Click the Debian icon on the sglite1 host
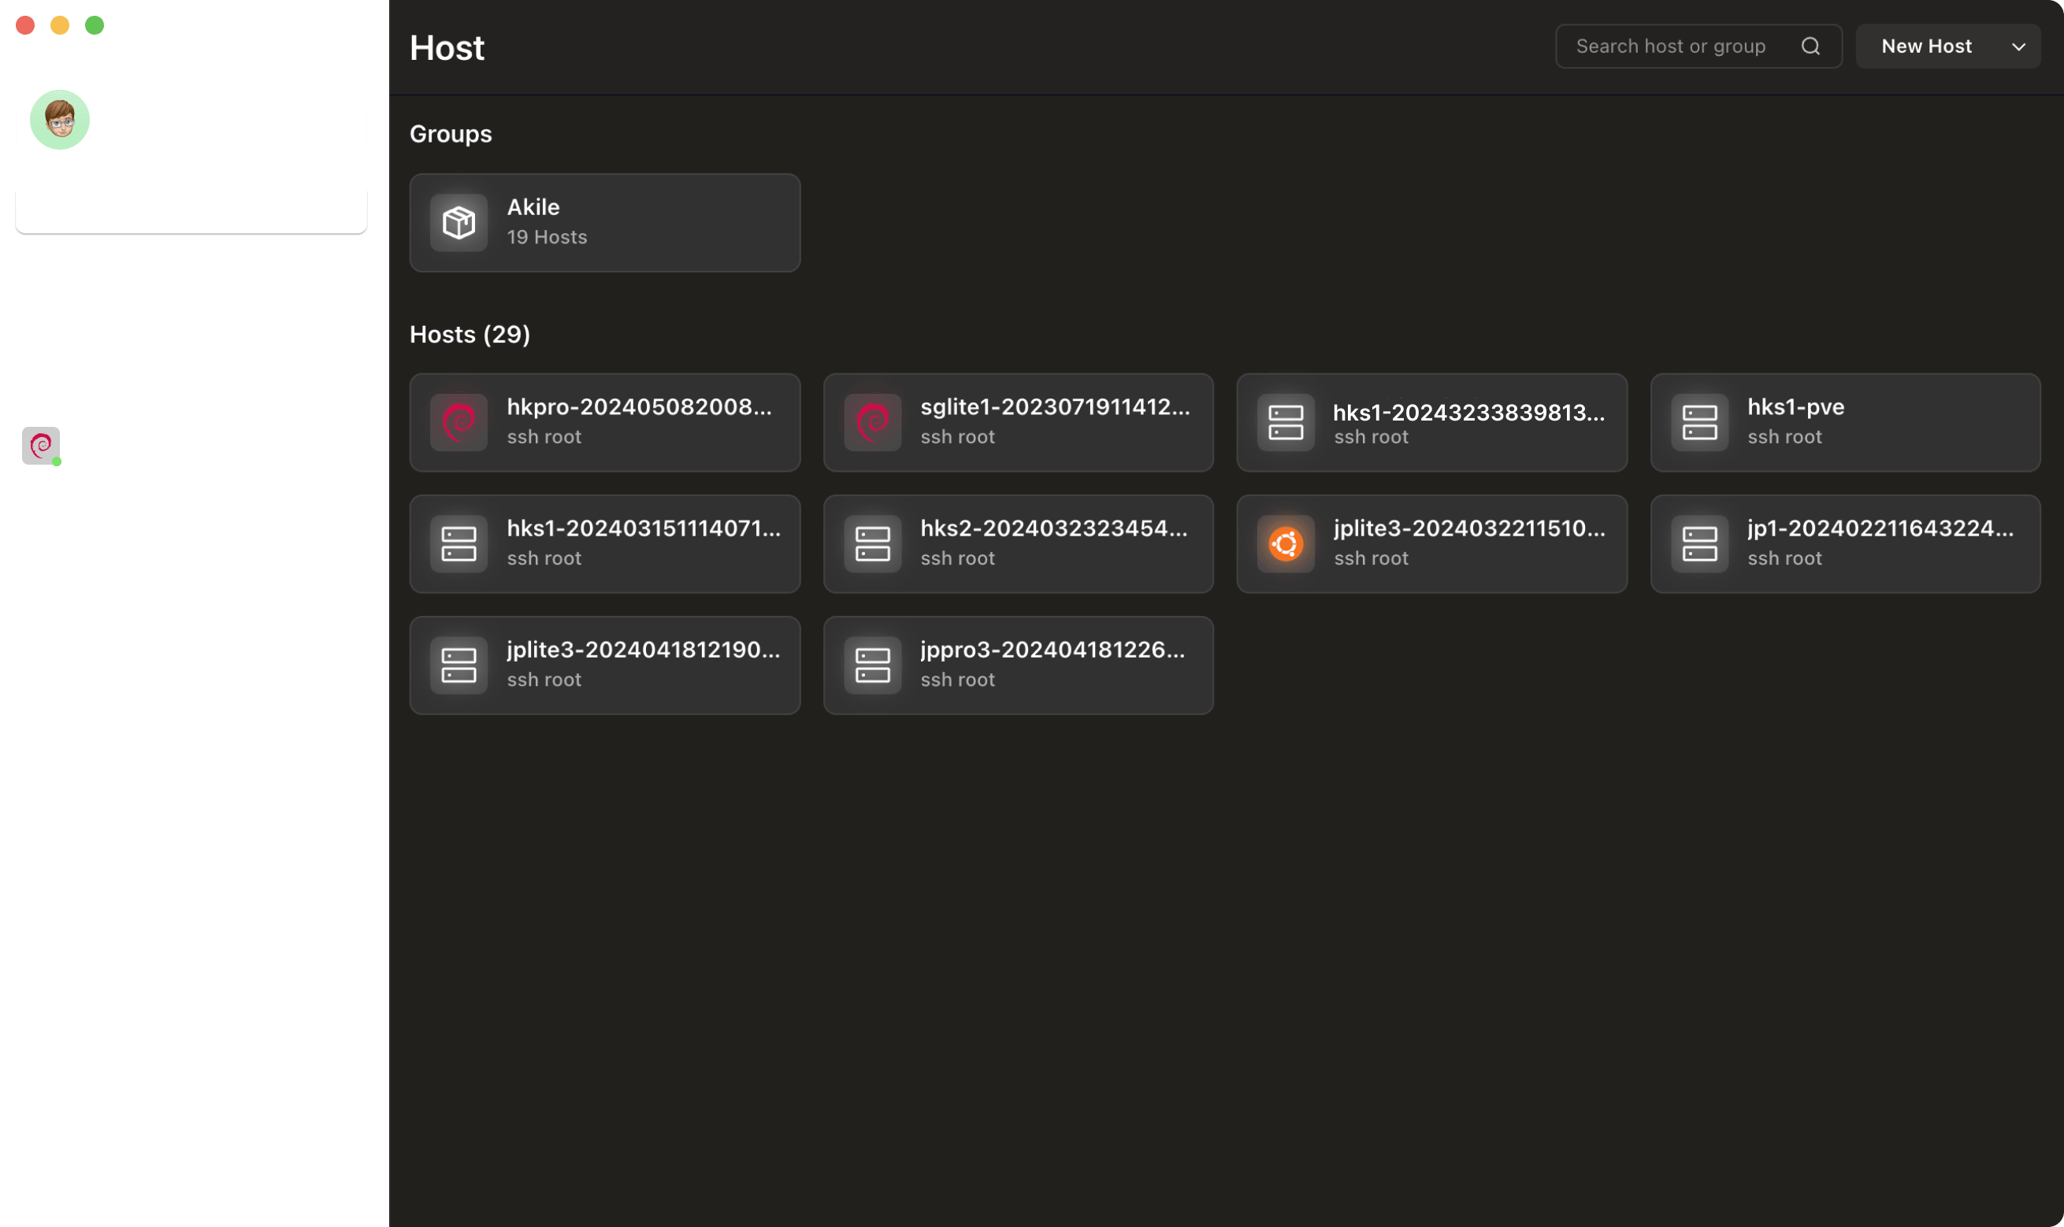The image size is (2064, 1227). tap(872, 421)
